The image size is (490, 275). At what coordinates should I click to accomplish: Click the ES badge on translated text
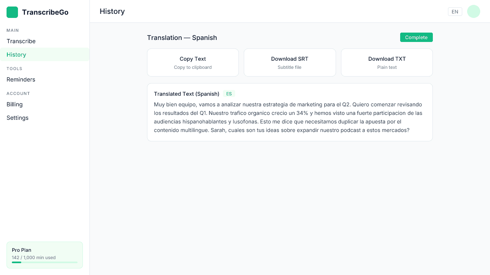tap(229, 94)
